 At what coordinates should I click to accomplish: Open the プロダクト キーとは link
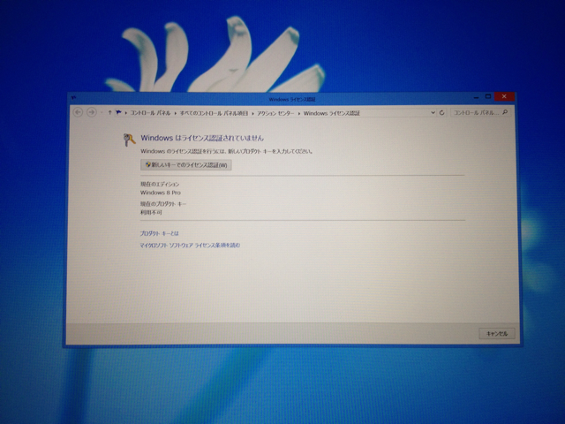(x=159, y=233)
